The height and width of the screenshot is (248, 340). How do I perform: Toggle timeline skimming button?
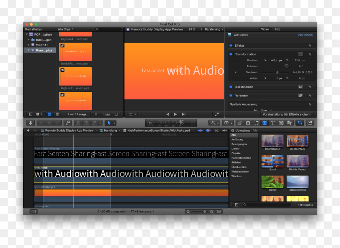coord(200,131)
